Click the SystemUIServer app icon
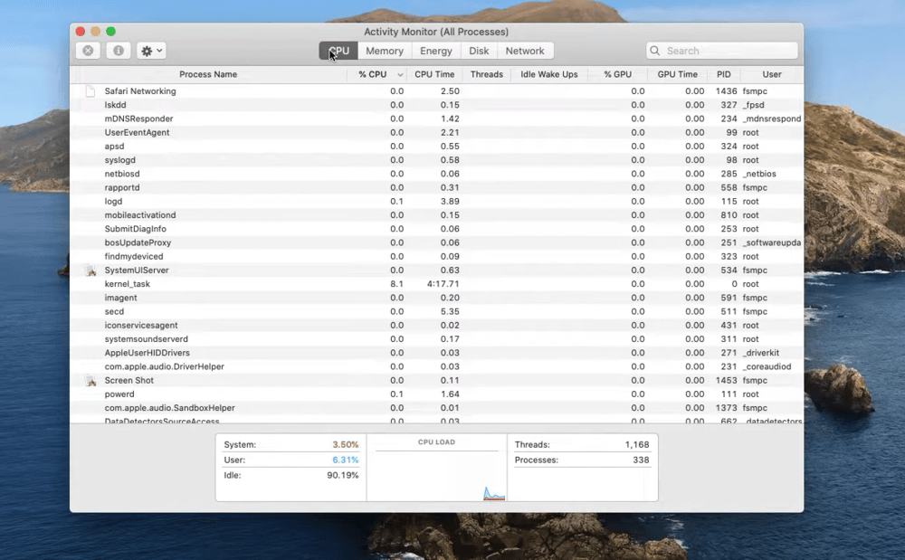905x560 pixels. tap(90, 270)
